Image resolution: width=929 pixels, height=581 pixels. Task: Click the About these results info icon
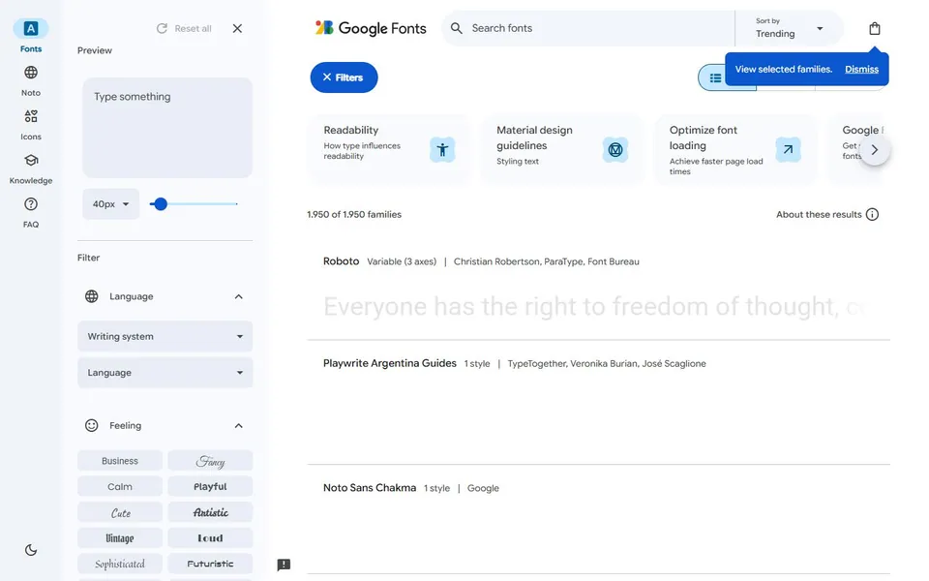pyautogui.click(x=872, y=215)
